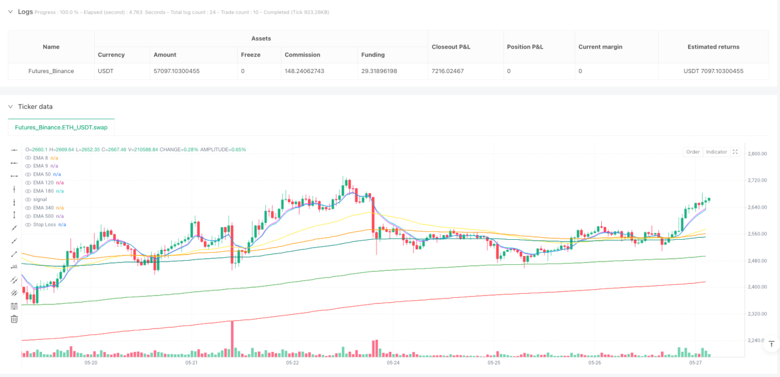
Task: Click the Estimated returns column header
Action: click(x=713, y=47)
